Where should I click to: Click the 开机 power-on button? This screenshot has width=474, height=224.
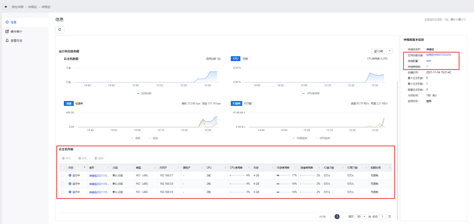coord(66,158)
